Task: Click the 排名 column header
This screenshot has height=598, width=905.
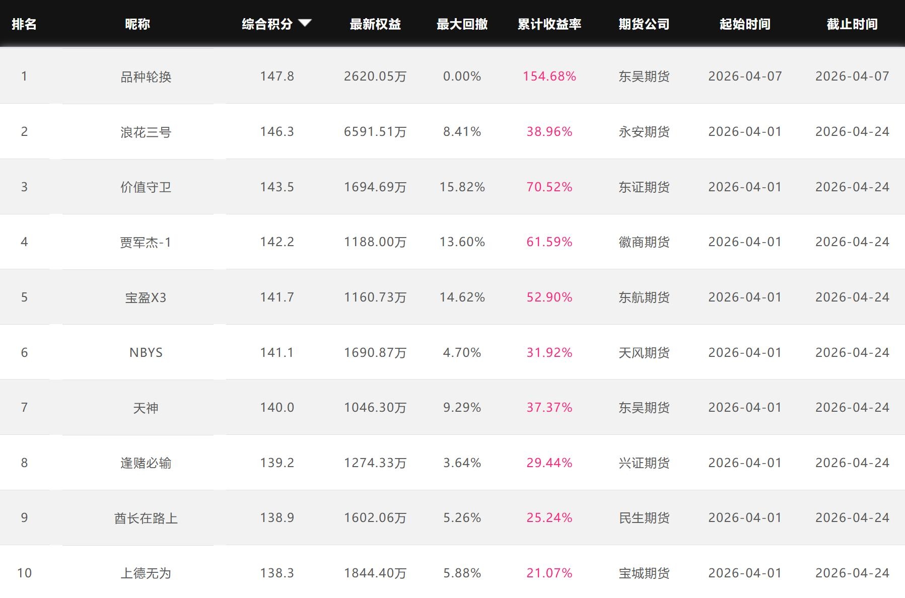Action: pos(24,24)
